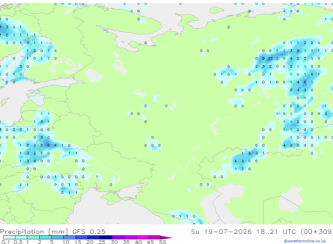Click the precipitation value '8' on map

pos(49,145)
